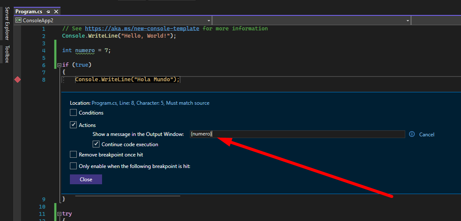Open the Toolbox side tab
Image resolution: width=461 pixels, height=221 pixels.
tap(7, 54)
